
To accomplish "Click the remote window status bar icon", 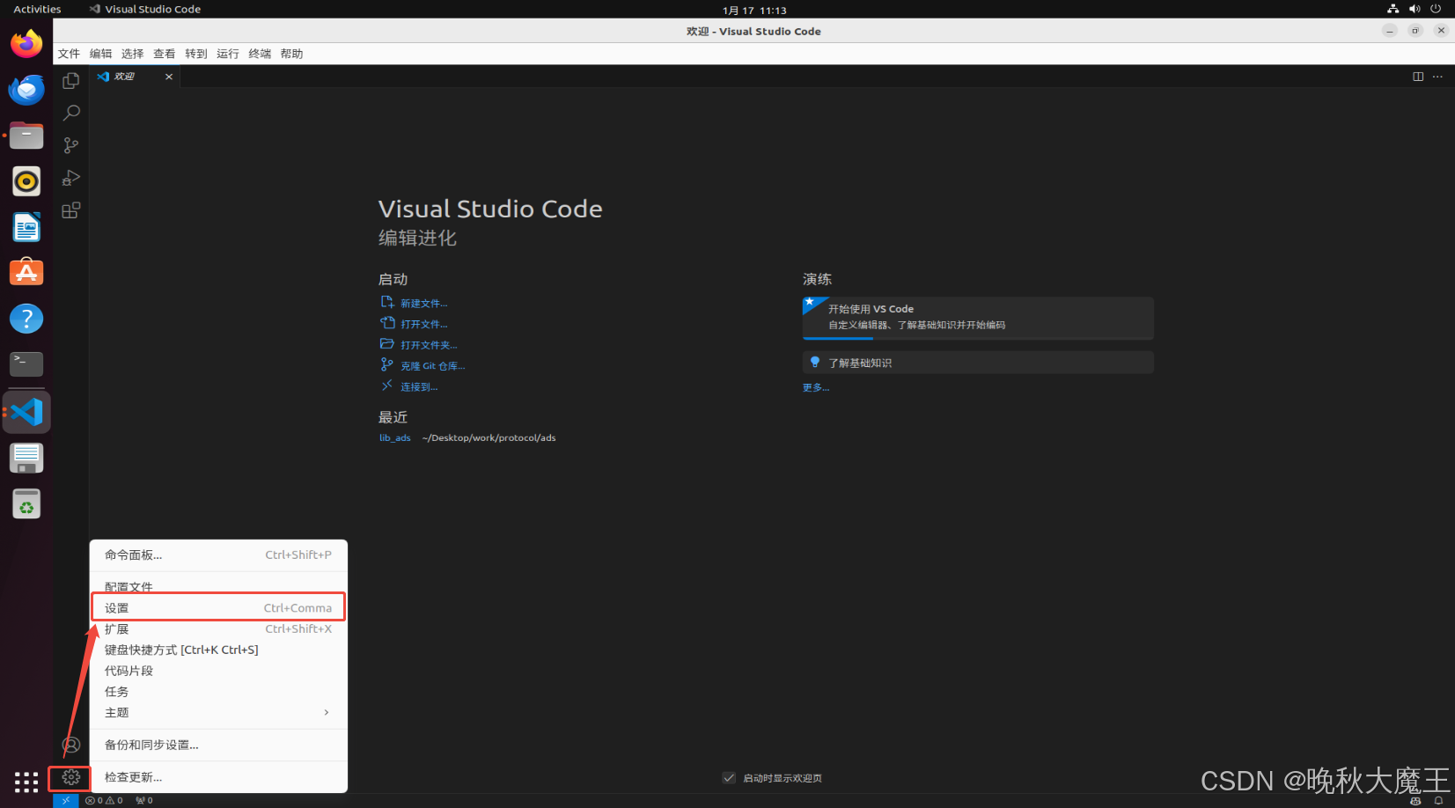I will [66, 800].
